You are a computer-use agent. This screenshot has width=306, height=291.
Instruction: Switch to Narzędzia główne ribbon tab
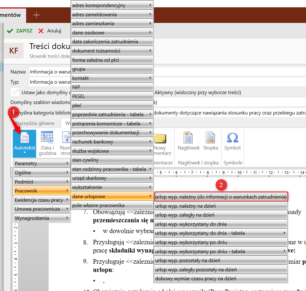pyautogui.click(x=35, y=123)
